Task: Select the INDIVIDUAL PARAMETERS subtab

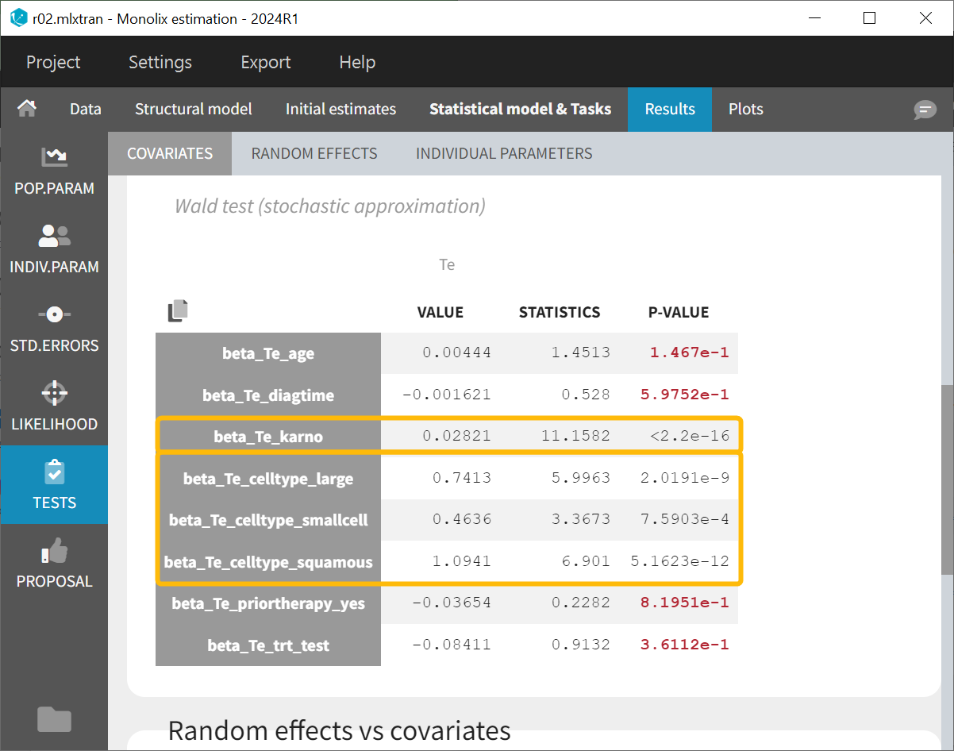Action: pyautogui.click(x=504, y=153)
